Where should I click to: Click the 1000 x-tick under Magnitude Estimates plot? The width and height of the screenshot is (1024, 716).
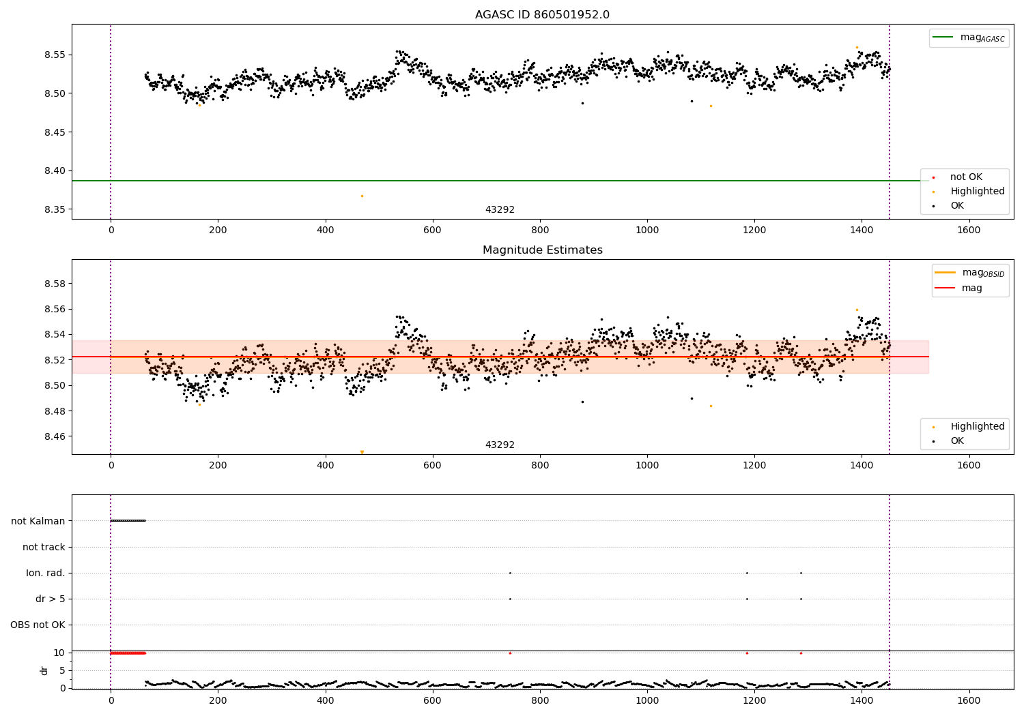pos(647,465)
